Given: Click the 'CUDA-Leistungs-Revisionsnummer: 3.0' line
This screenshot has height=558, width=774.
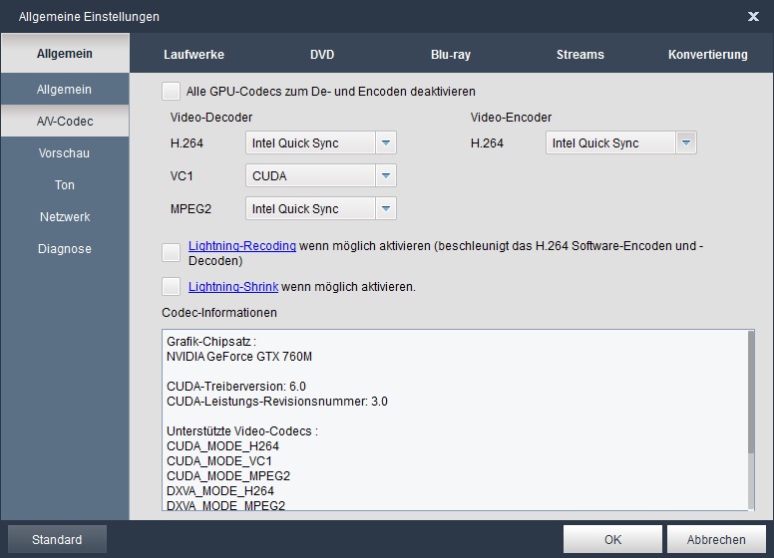Looking at the screenshot, I should [x=277, y=402].
